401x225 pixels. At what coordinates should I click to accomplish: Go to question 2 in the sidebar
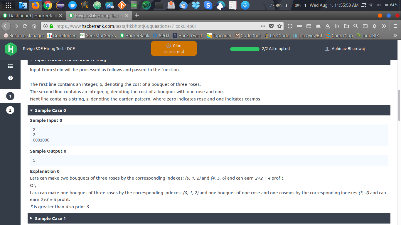pos(10,110)
